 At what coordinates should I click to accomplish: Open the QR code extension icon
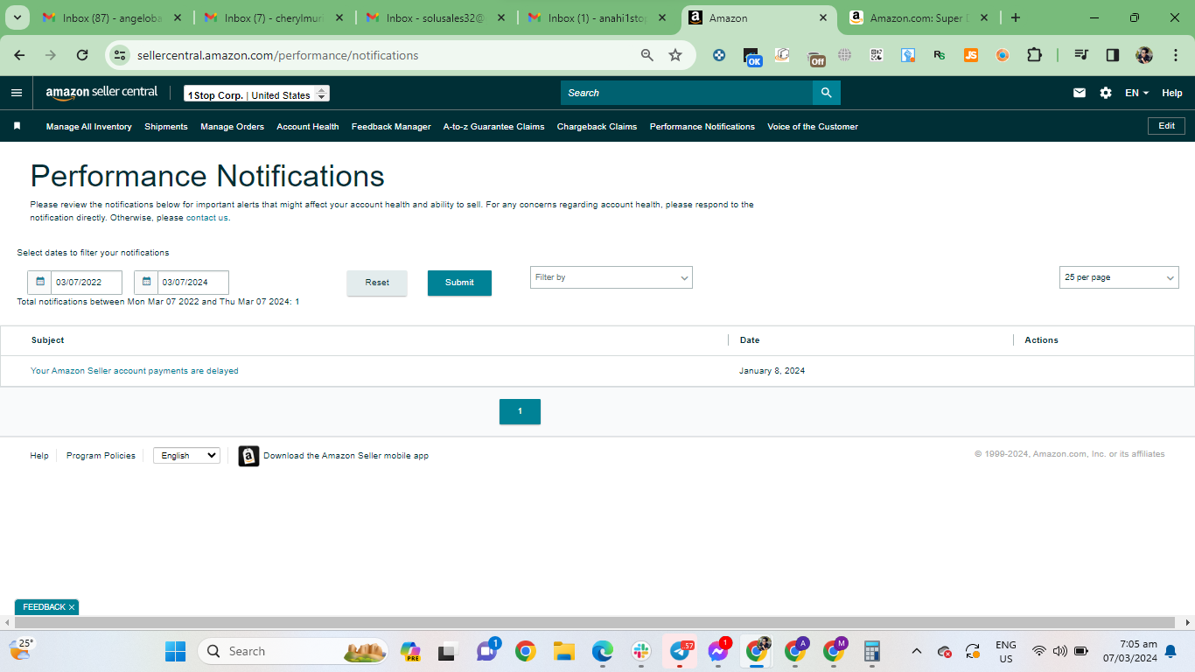click(877, 55)
